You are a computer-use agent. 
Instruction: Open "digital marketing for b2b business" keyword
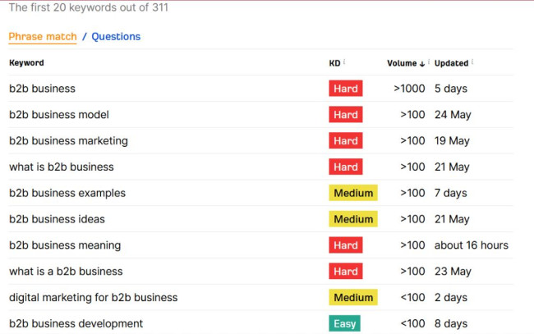pos(93,297)
